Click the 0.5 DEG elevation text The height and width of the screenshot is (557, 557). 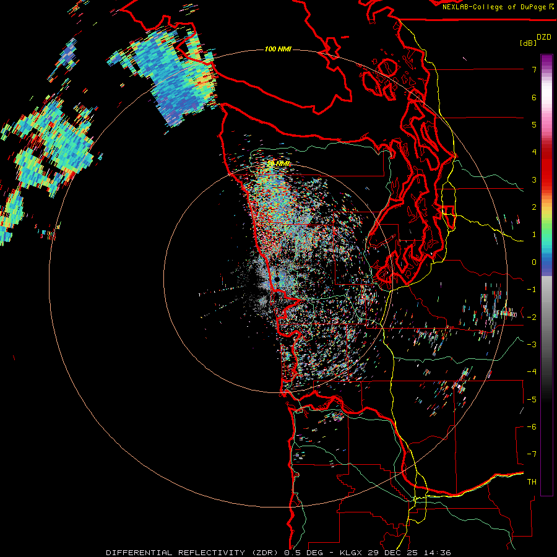(x=303, y=553)
